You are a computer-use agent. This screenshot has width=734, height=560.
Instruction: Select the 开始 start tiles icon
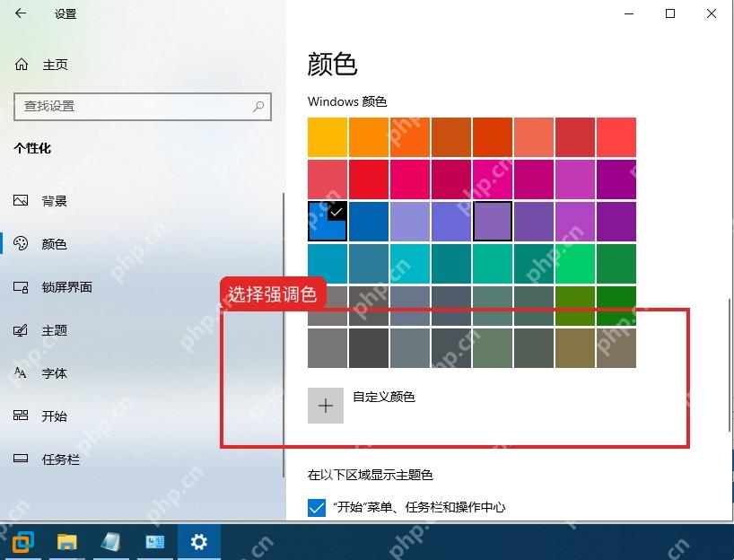(21, 416)
